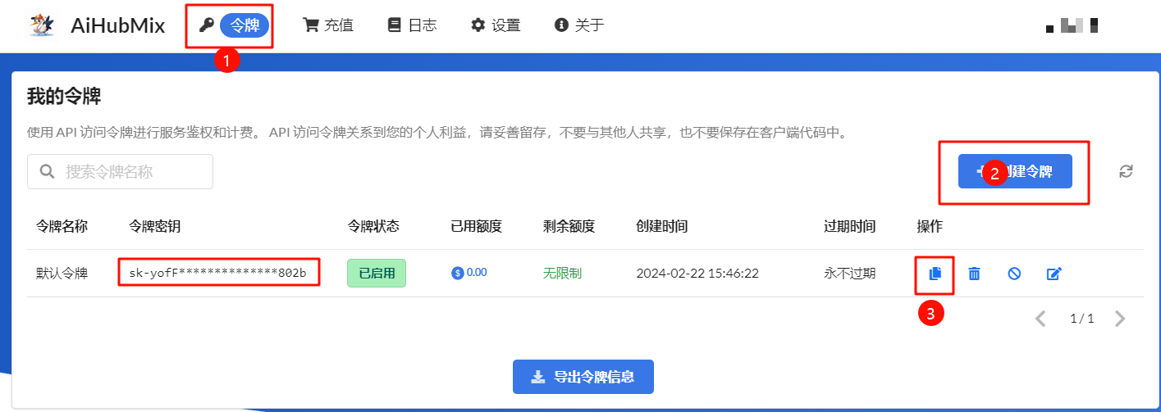Click the AiHubMix brand name

coord(117,25)
